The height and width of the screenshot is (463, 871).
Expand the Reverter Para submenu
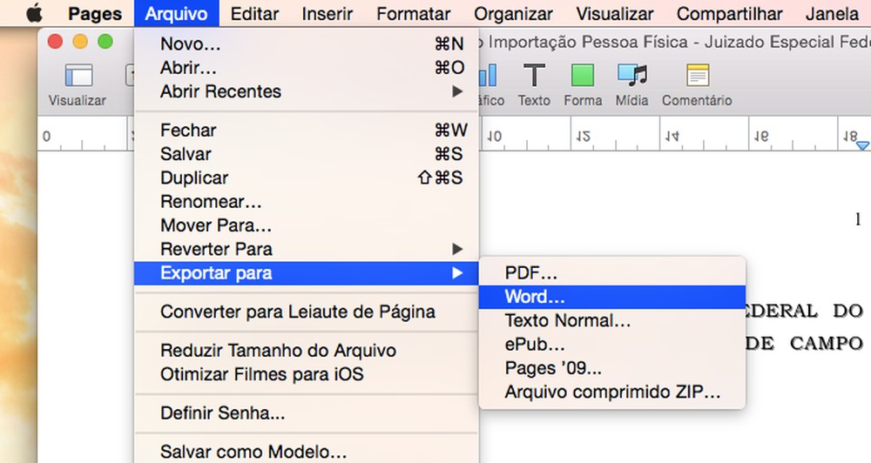[306, 249]
